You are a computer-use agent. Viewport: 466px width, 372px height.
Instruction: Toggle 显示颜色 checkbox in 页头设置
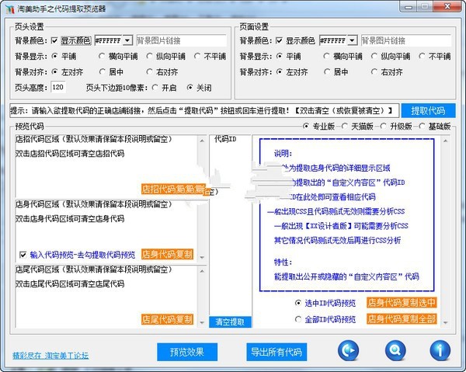pos(54,40)
